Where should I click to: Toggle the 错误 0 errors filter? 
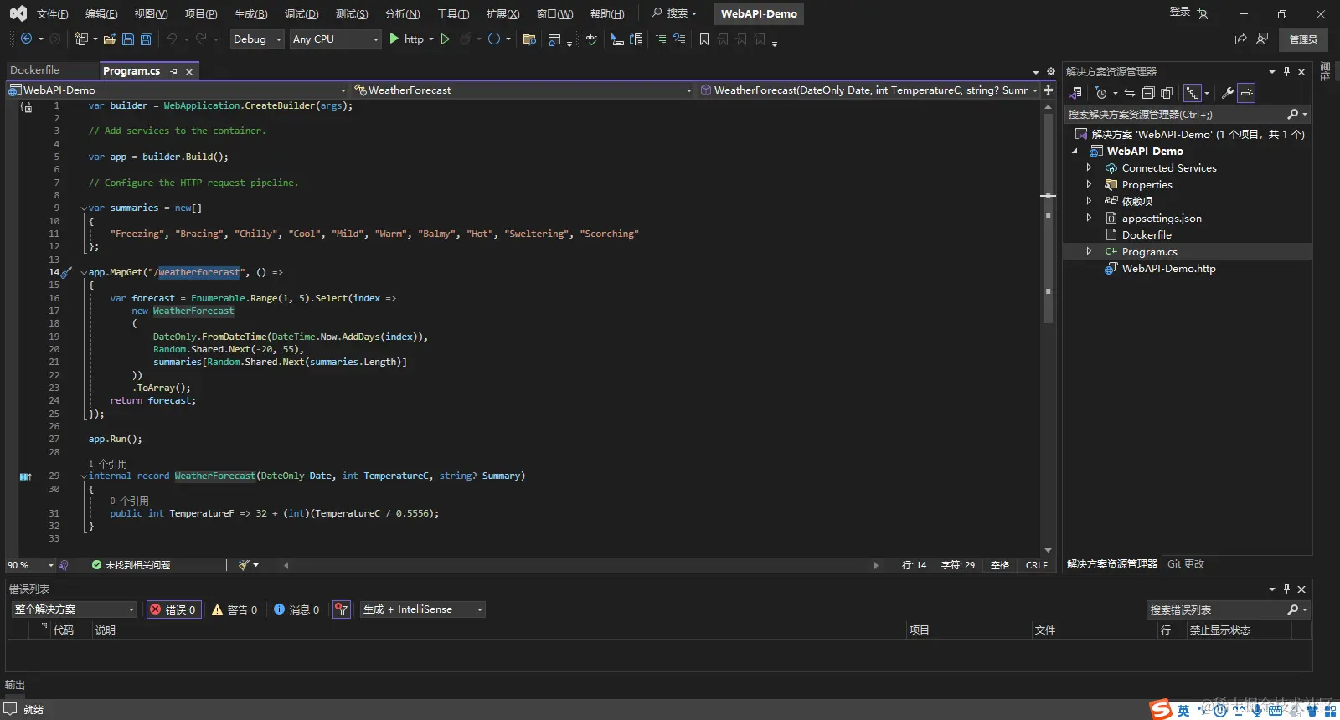173,609
